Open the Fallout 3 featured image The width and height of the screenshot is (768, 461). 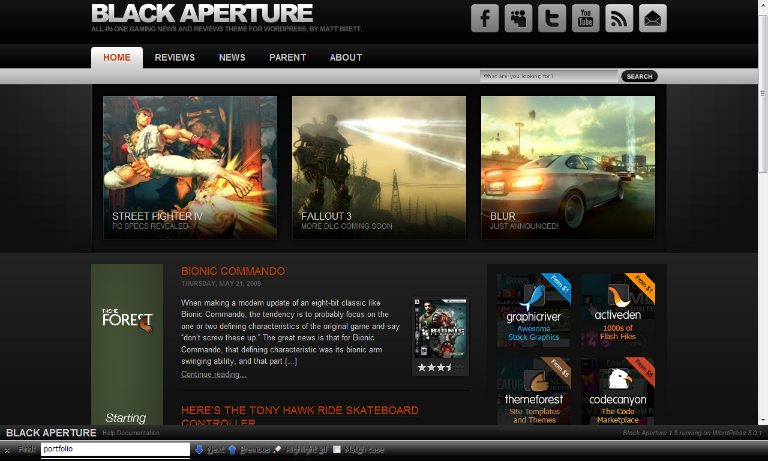[379, 167]
